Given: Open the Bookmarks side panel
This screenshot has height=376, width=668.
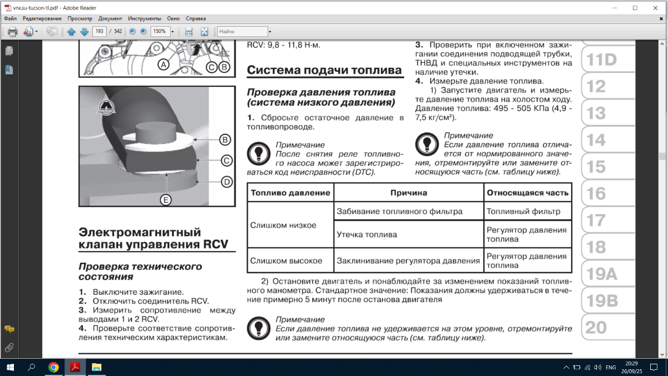Looking at the screenshot, I should 9,70.
